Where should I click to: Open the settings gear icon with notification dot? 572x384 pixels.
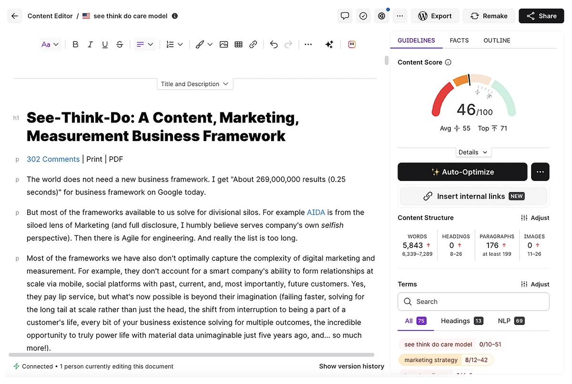[381, 16]
